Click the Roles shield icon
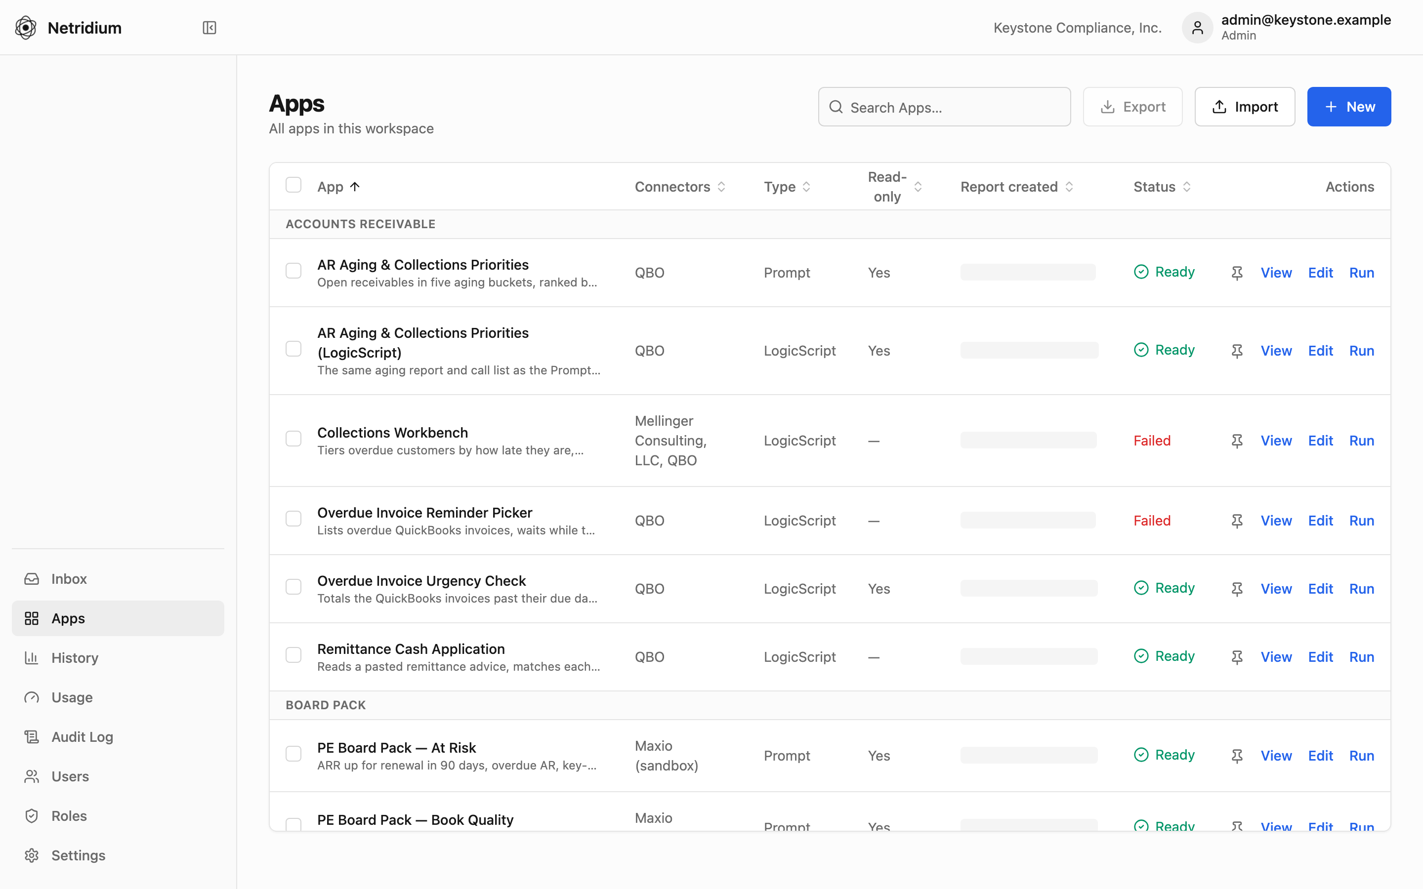The width and height of the screenshot is (1423, 889). (x=32, y=816)
